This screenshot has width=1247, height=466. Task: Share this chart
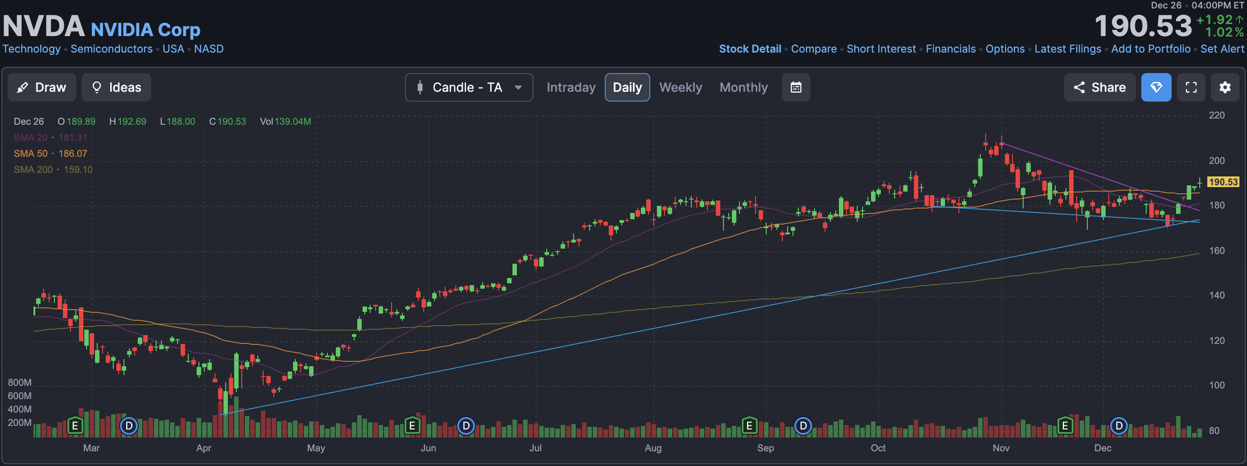[x=1099, y=87]
